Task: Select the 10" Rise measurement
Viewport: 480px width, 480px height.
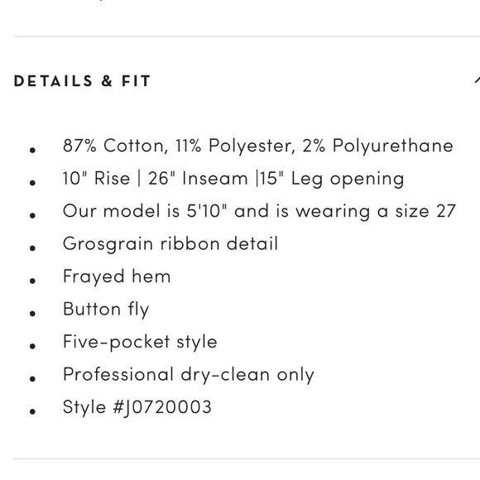Action: [97, 178]
